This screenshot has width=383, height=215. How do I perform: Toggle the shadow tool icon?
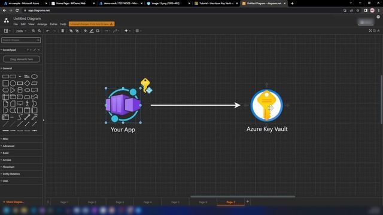[x=98, y=31]
